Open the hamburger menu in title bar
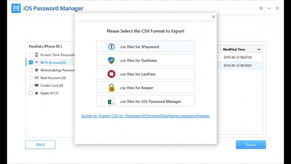The image size is (291, 164). [261, 8]
